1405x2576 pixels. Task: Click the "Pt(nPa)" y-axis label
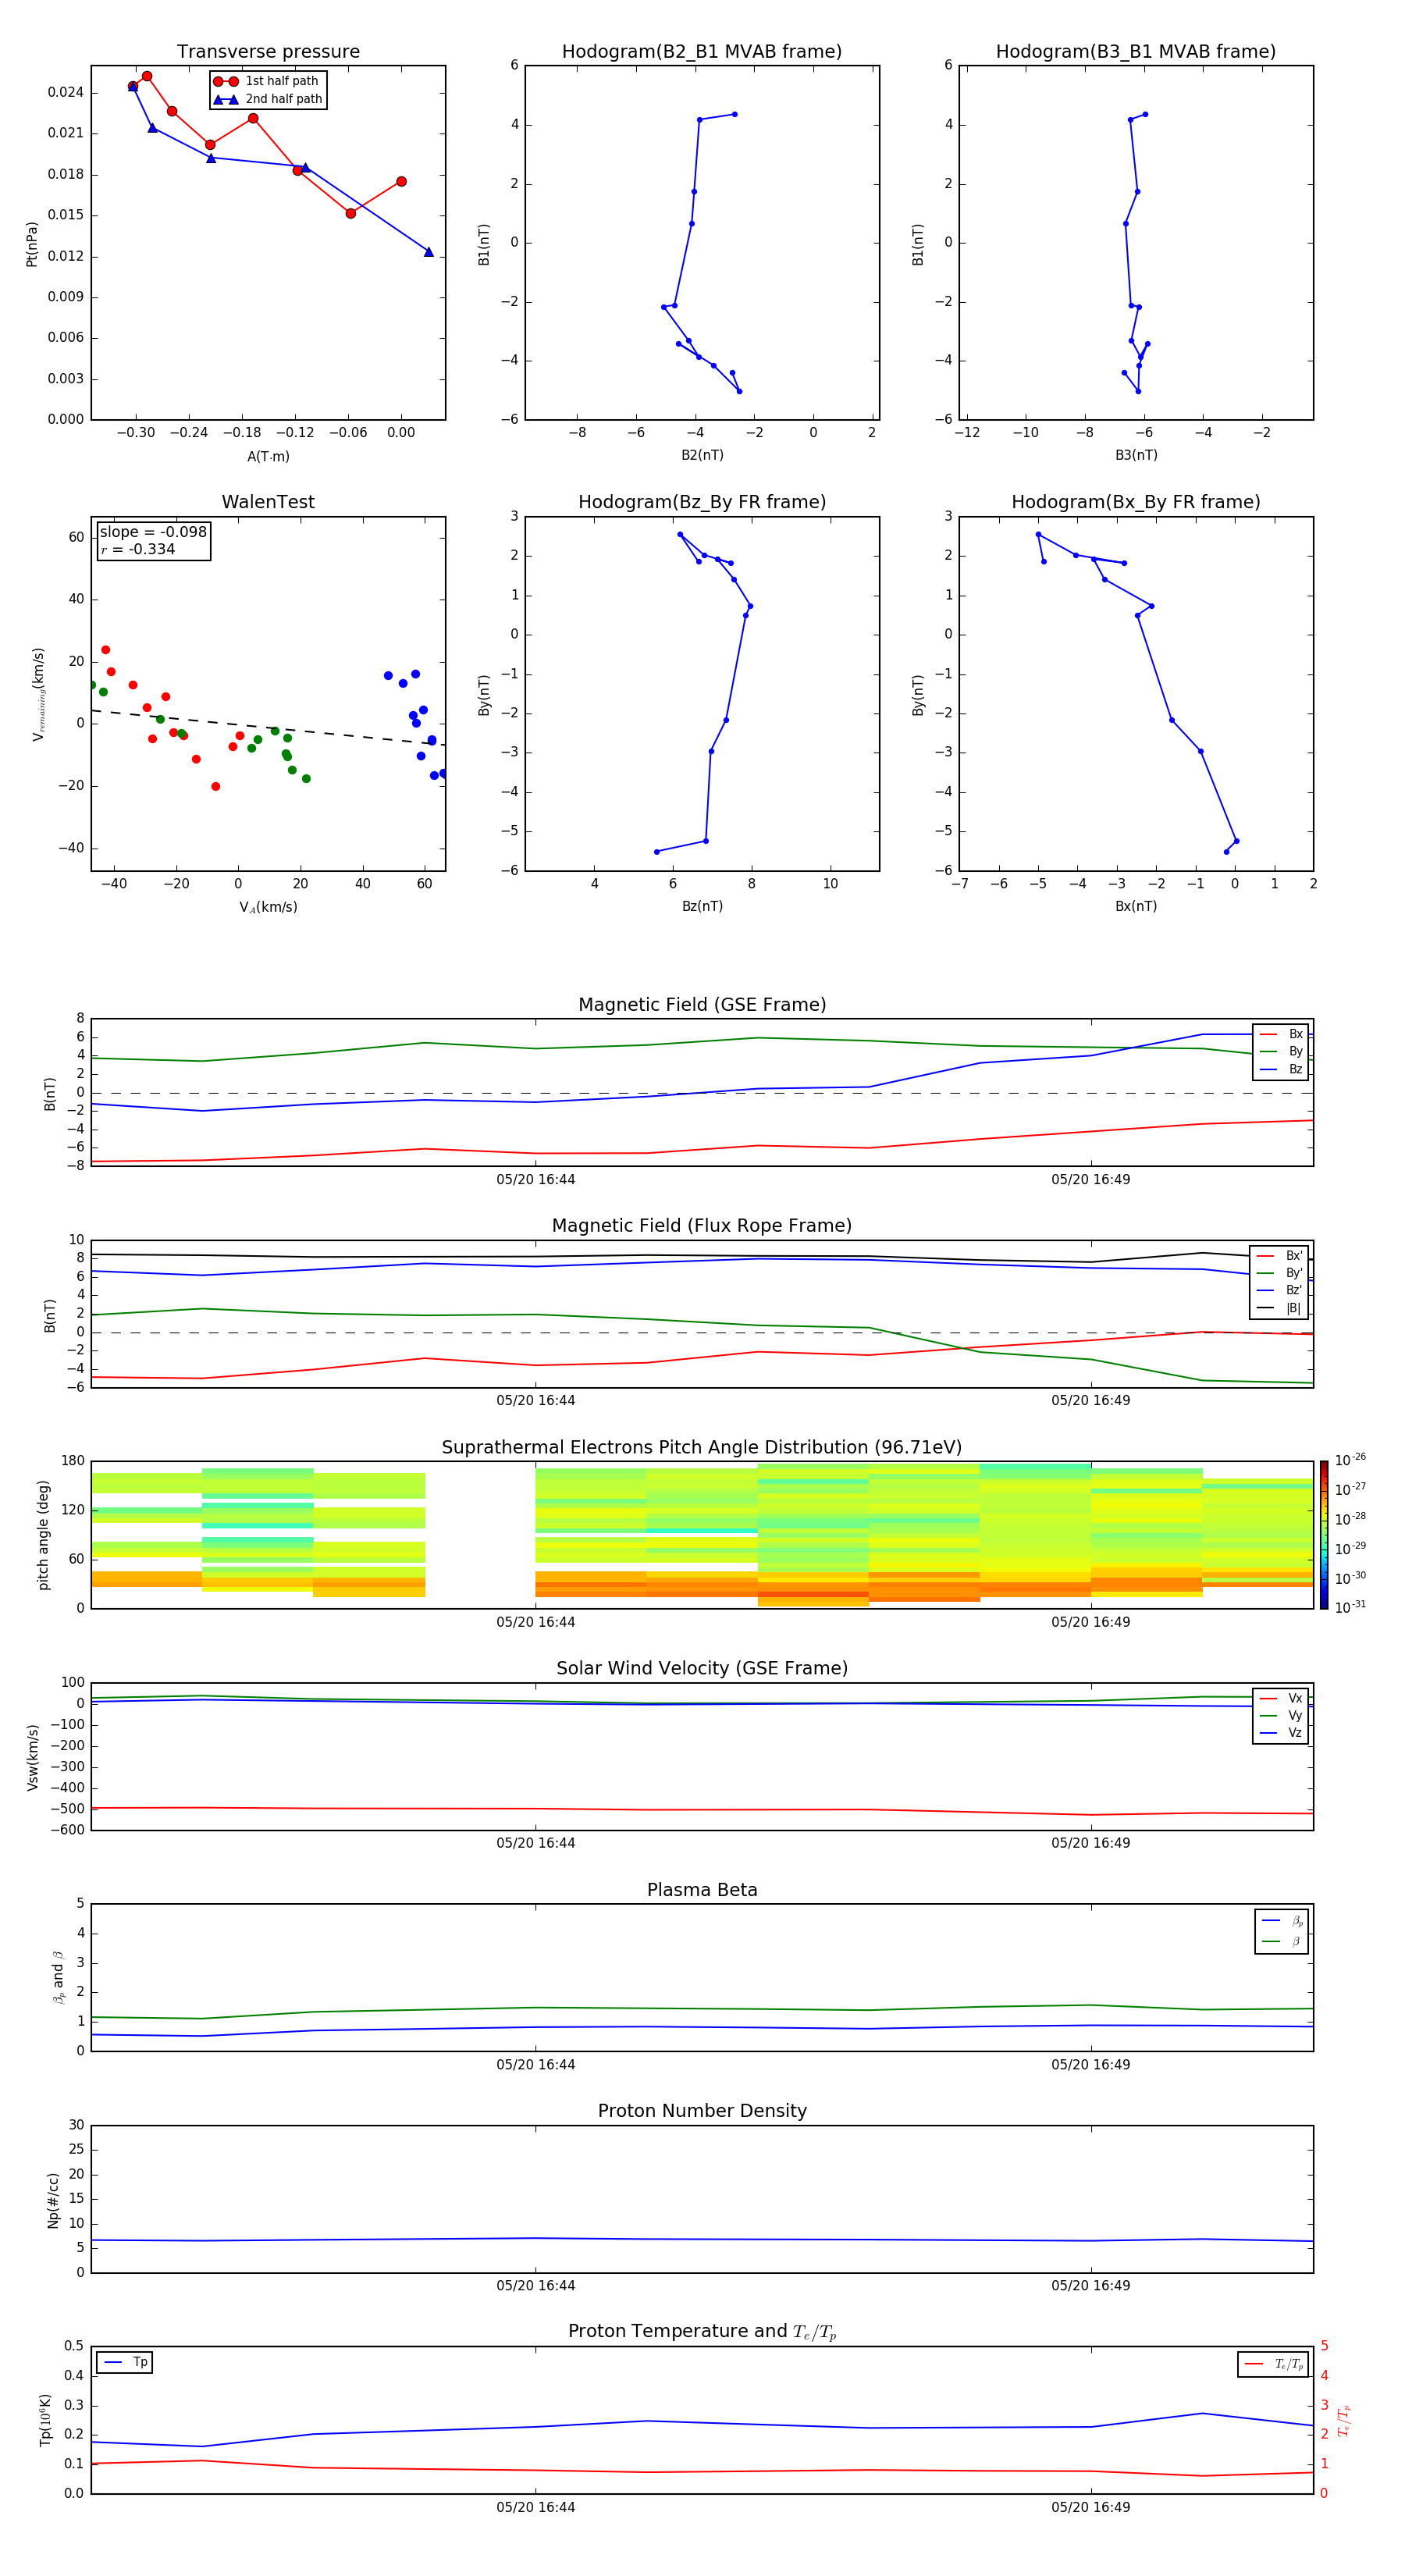coord(32,244)
